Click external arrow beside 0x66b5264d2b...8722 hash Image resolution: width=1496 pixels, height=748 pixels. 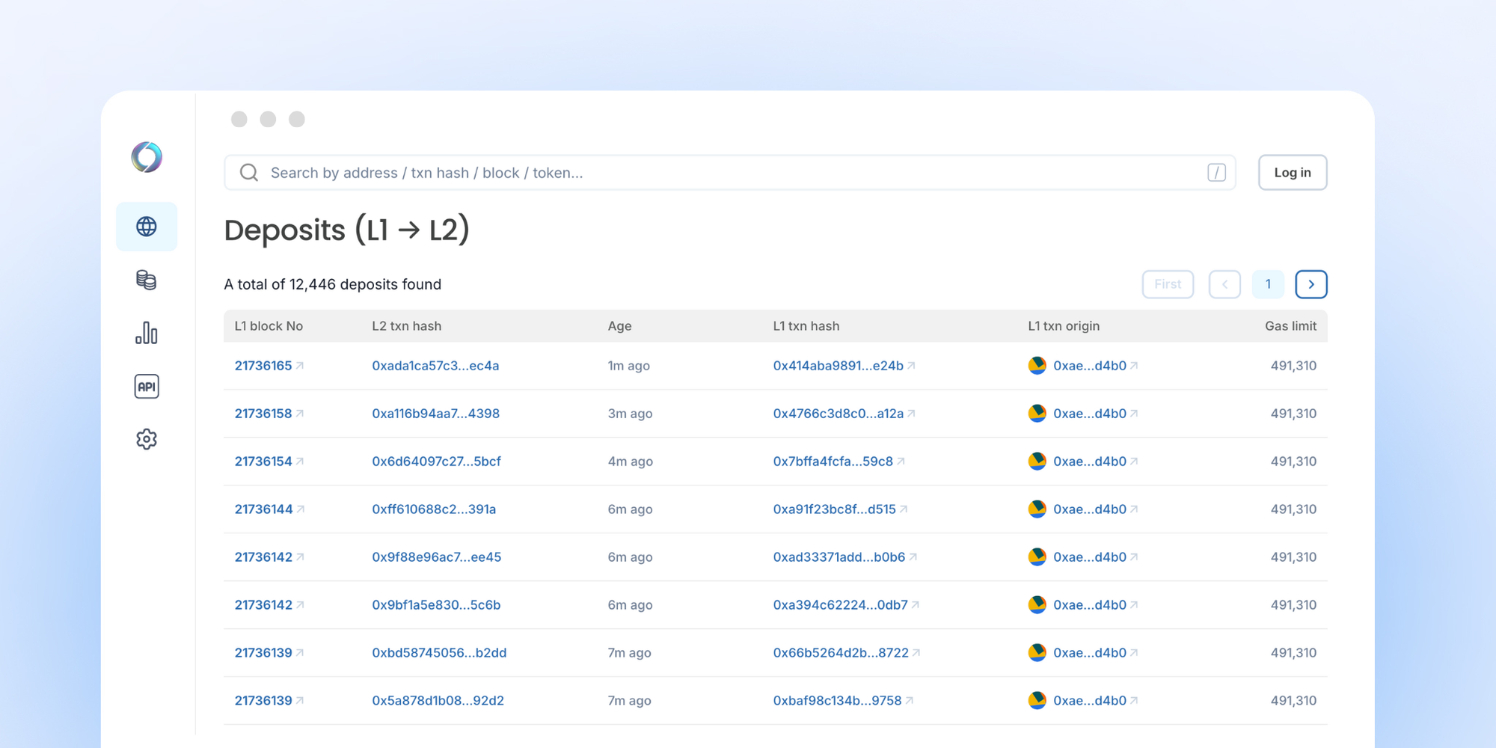pos(917,653)
